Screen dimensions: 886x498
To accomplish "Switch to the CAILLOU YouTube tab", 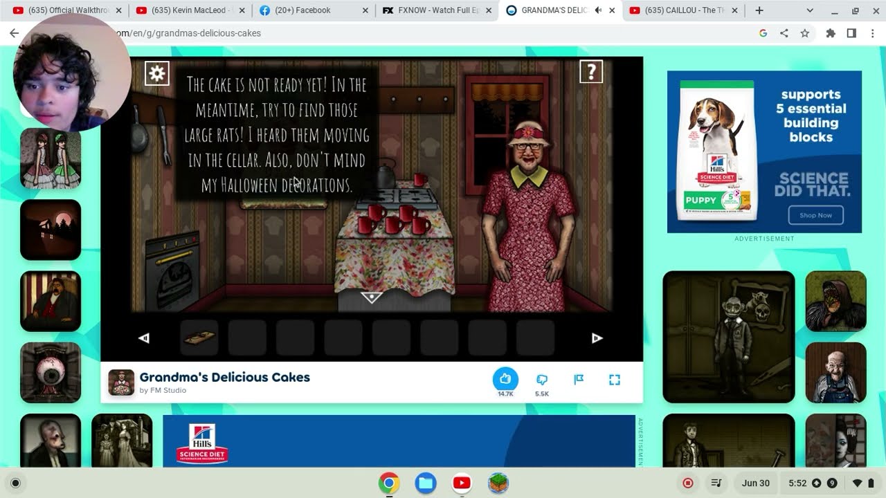I will coord(684,10).
